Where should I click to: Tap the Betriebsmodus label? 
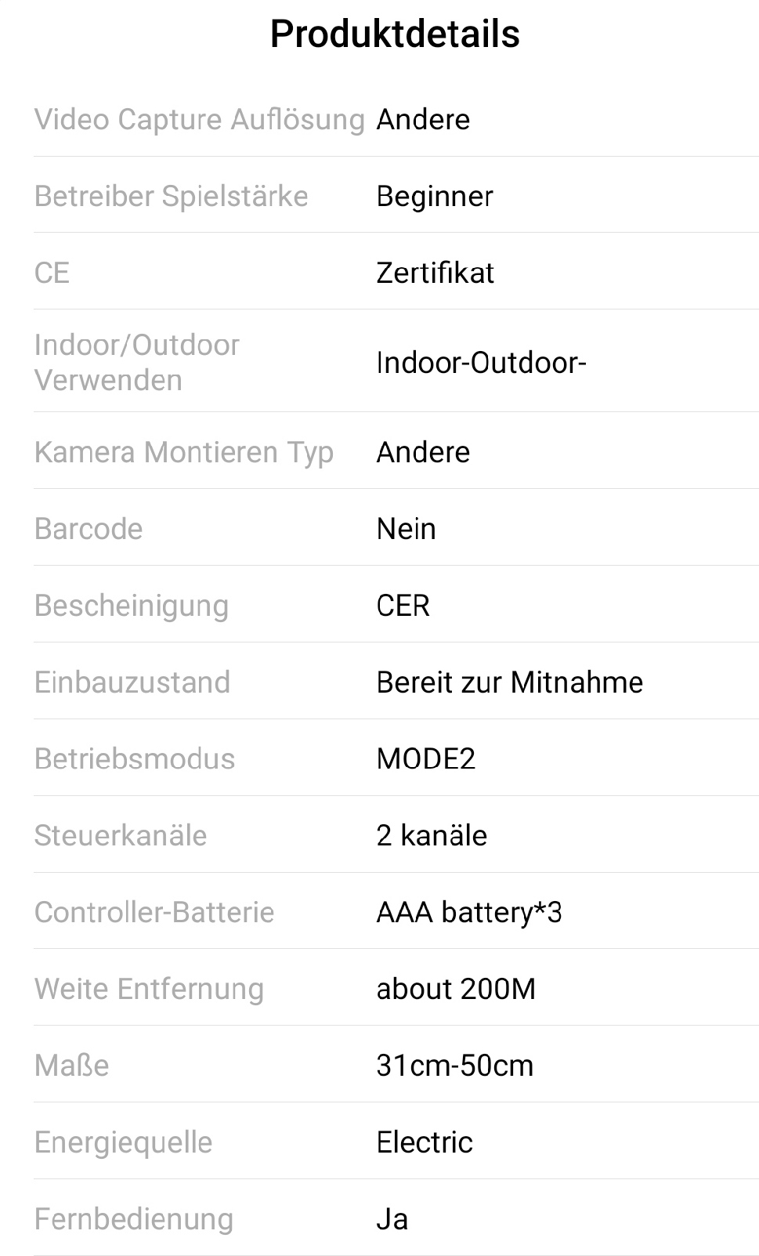click(x=135, y=759)
